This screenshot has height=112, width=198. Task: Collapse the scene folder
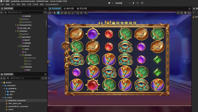click(x=3, y=97)
